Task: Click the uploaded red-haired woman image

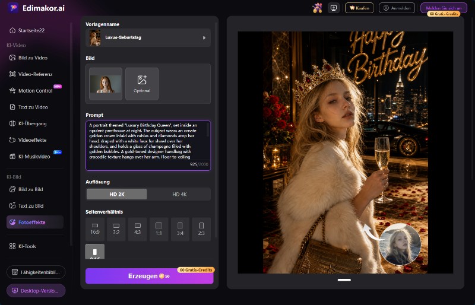Action: coord(106,84)
